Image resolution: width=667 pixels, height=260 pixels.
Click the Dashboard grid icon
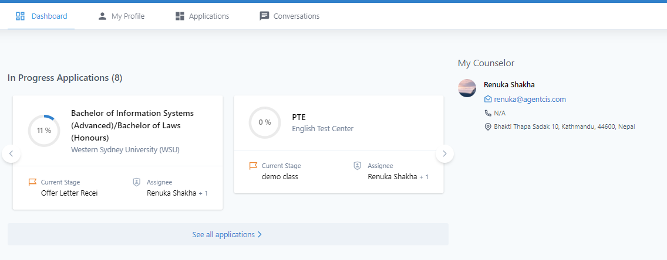[x=20, y=16]
